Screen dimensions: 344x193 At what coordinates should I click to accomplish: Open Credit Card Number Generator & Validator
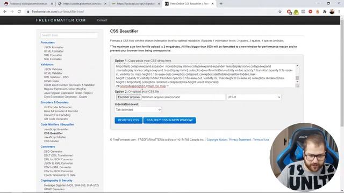click(69, 85)
